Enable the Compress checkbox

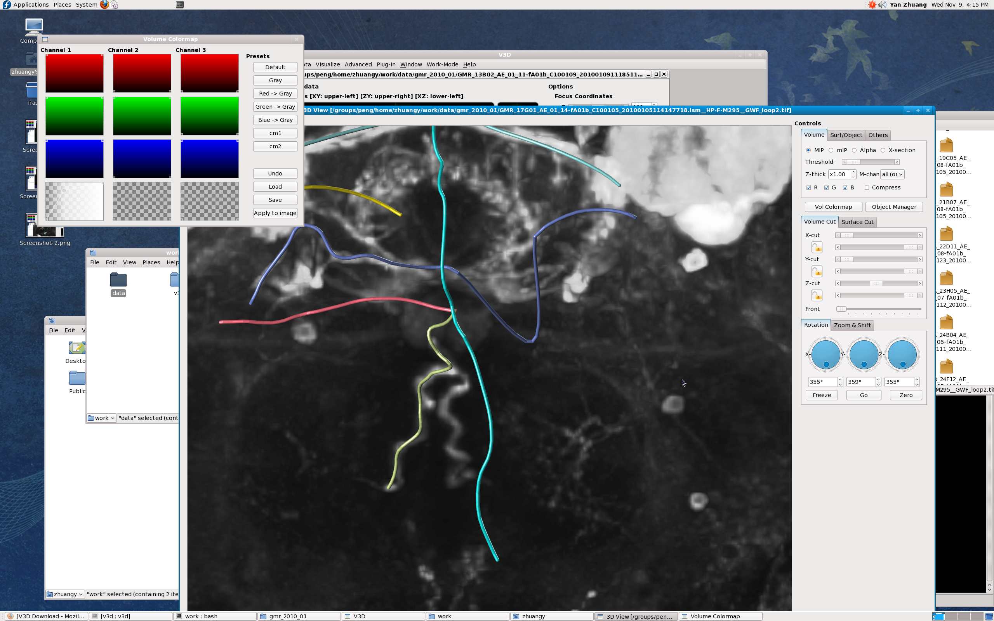click(x=867, y=188)
